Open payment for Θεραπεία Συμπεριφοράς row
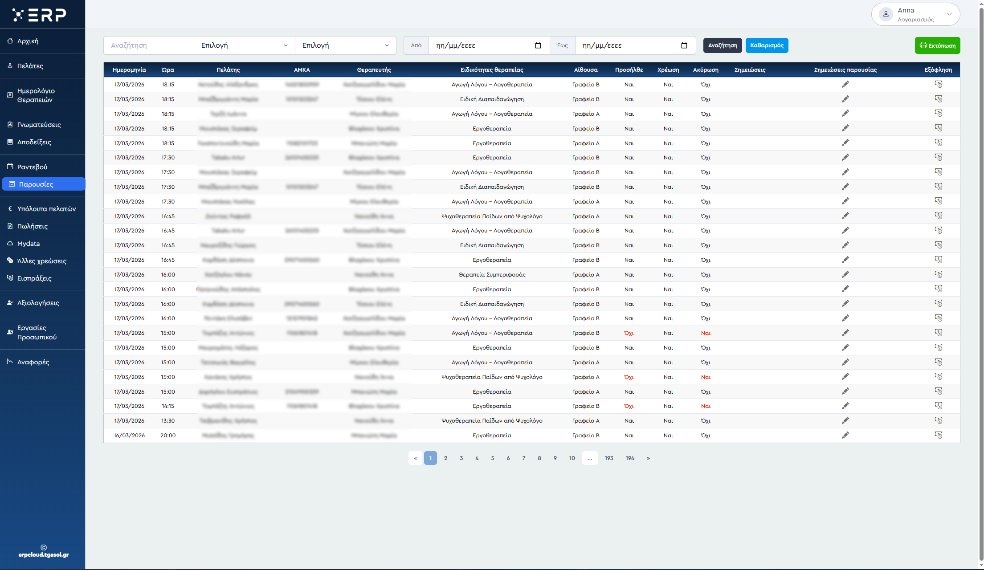The image size is (984, 570). [x=939, y=274]
